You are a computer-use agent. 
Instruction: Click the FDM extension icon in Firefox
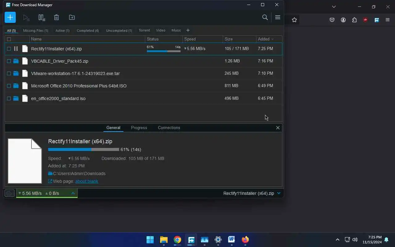coord(377,20)
